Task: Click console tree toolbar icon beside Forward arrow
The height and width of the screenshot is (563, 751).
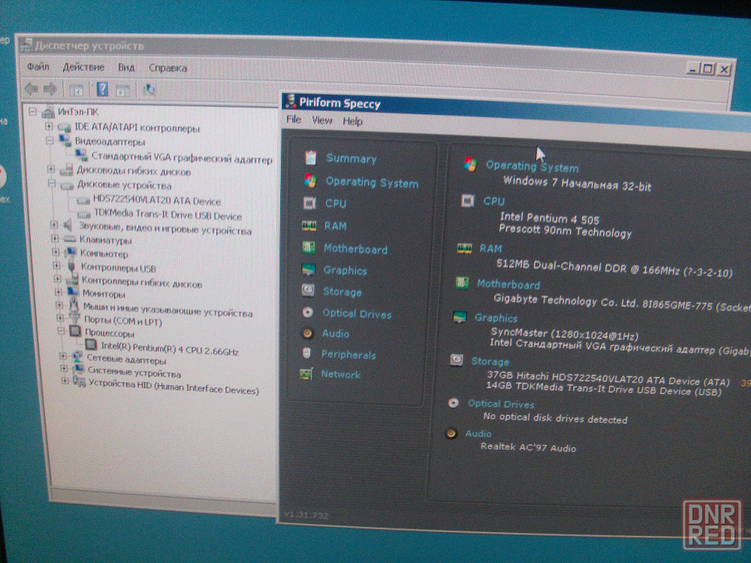Action: pyautogui.click(x=76, y=89)
